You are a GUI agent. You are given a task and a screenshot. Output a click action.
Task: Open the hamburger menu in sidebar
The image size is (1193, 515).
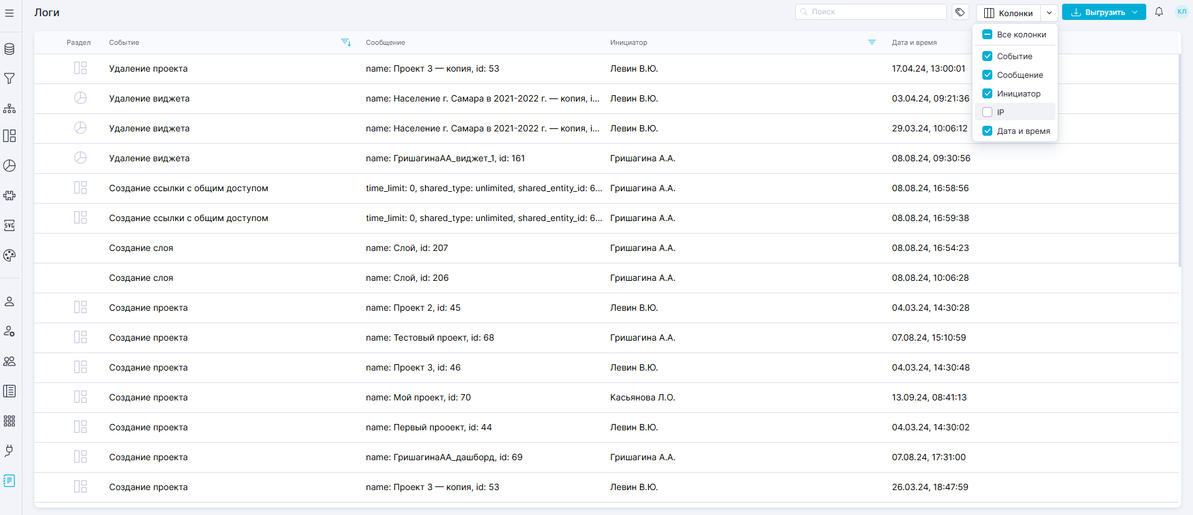9,13
